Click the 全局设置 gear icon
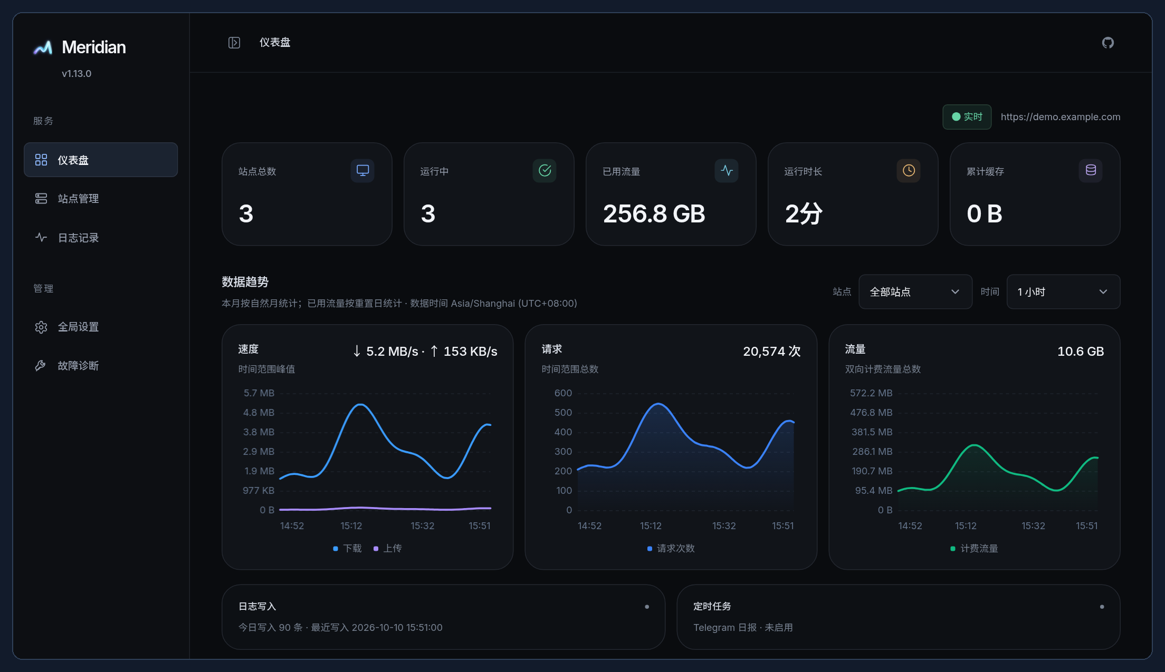1165x672 pixels. 41,327
